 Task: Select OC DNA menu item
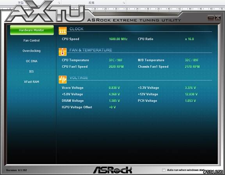point(32,61)
